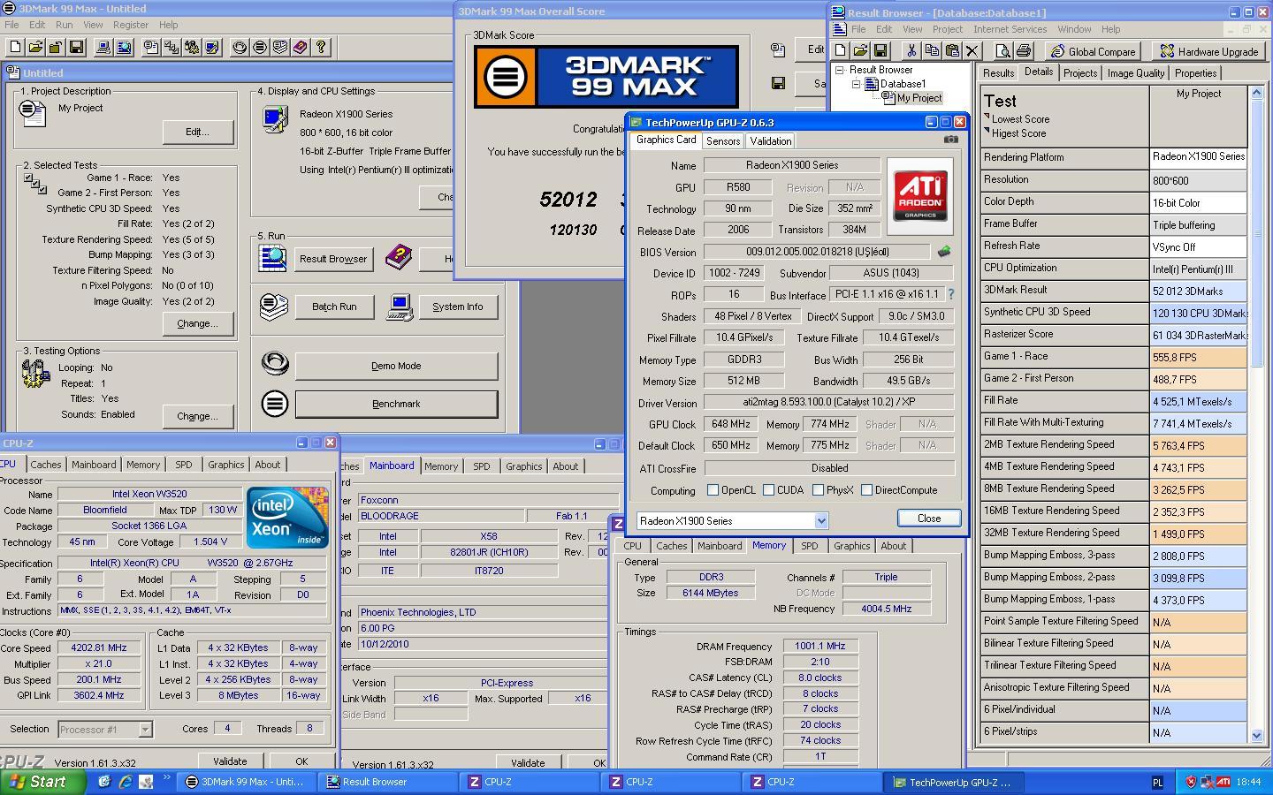Click BIOS save chip icon in GPU-Z

pos(944,252)
